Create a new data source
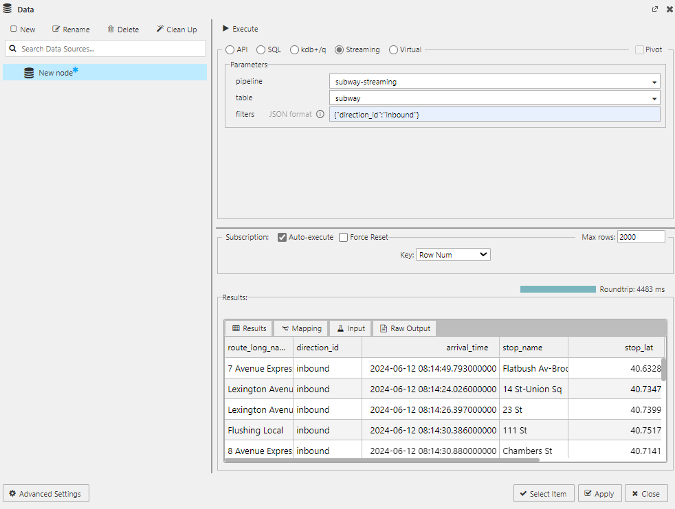This screenshot has width=675, height=509. point(23,29)
